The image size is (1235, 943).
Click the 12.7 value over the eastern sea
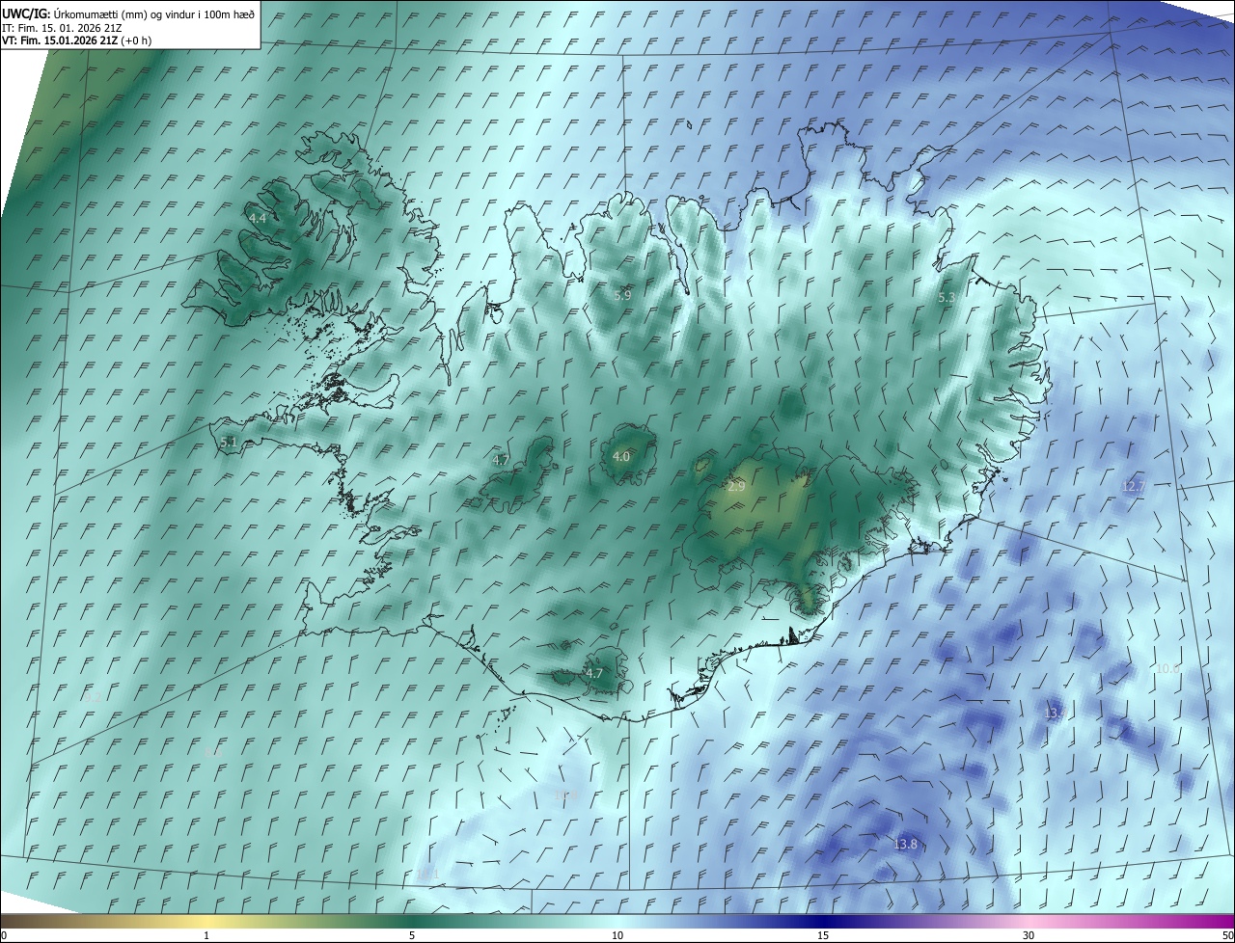tap(1134, 487)
